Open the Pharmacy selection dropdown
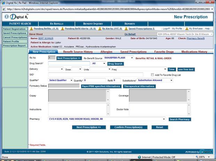 164,119
